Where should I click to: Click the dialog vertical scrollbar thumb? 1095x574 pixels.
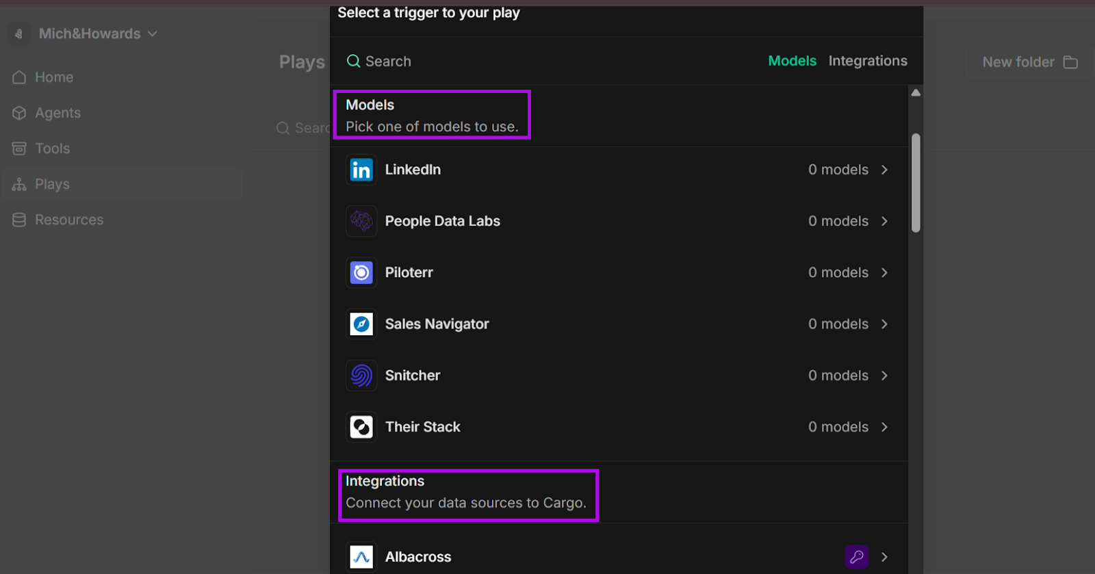point(916,183)
